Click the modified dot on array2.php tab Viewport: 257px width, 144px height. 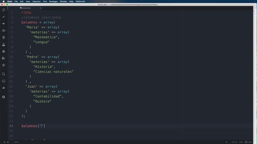[x=41, y=8]
